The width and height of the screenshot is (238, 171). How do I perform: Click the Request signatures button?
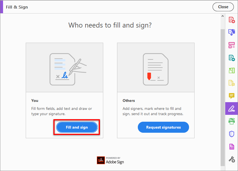coord(163,127)
